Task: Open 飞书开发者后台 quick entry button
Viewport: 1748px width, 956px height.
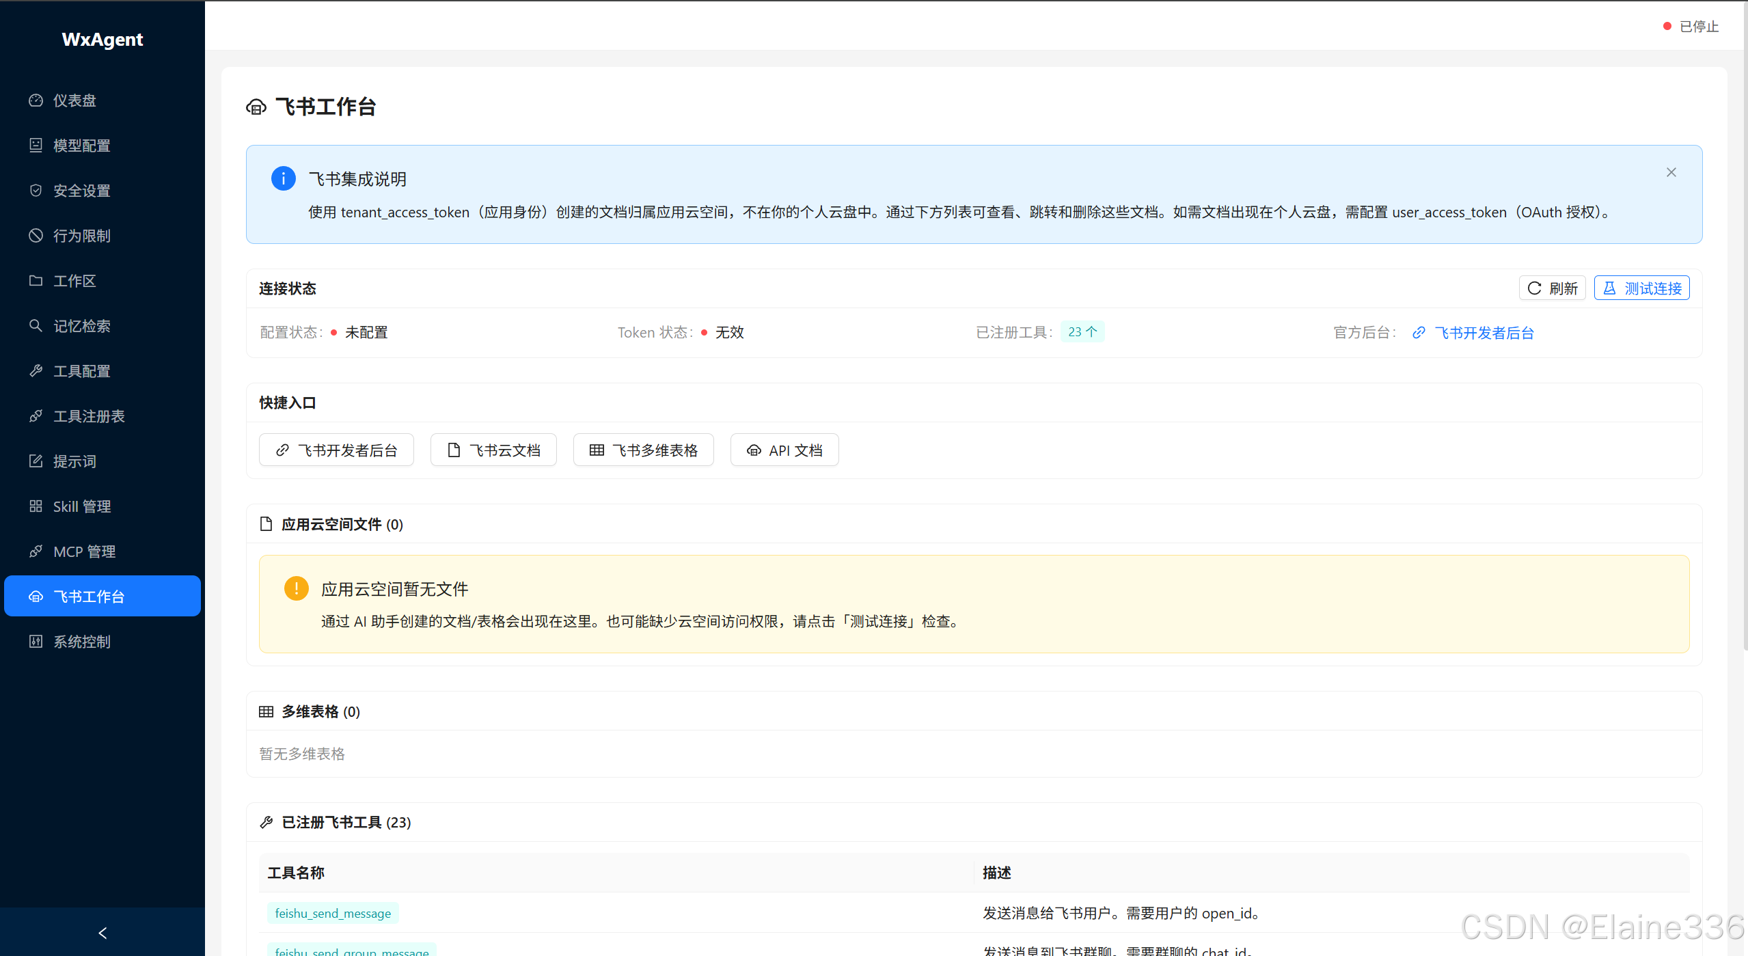Action: [336, 450]
